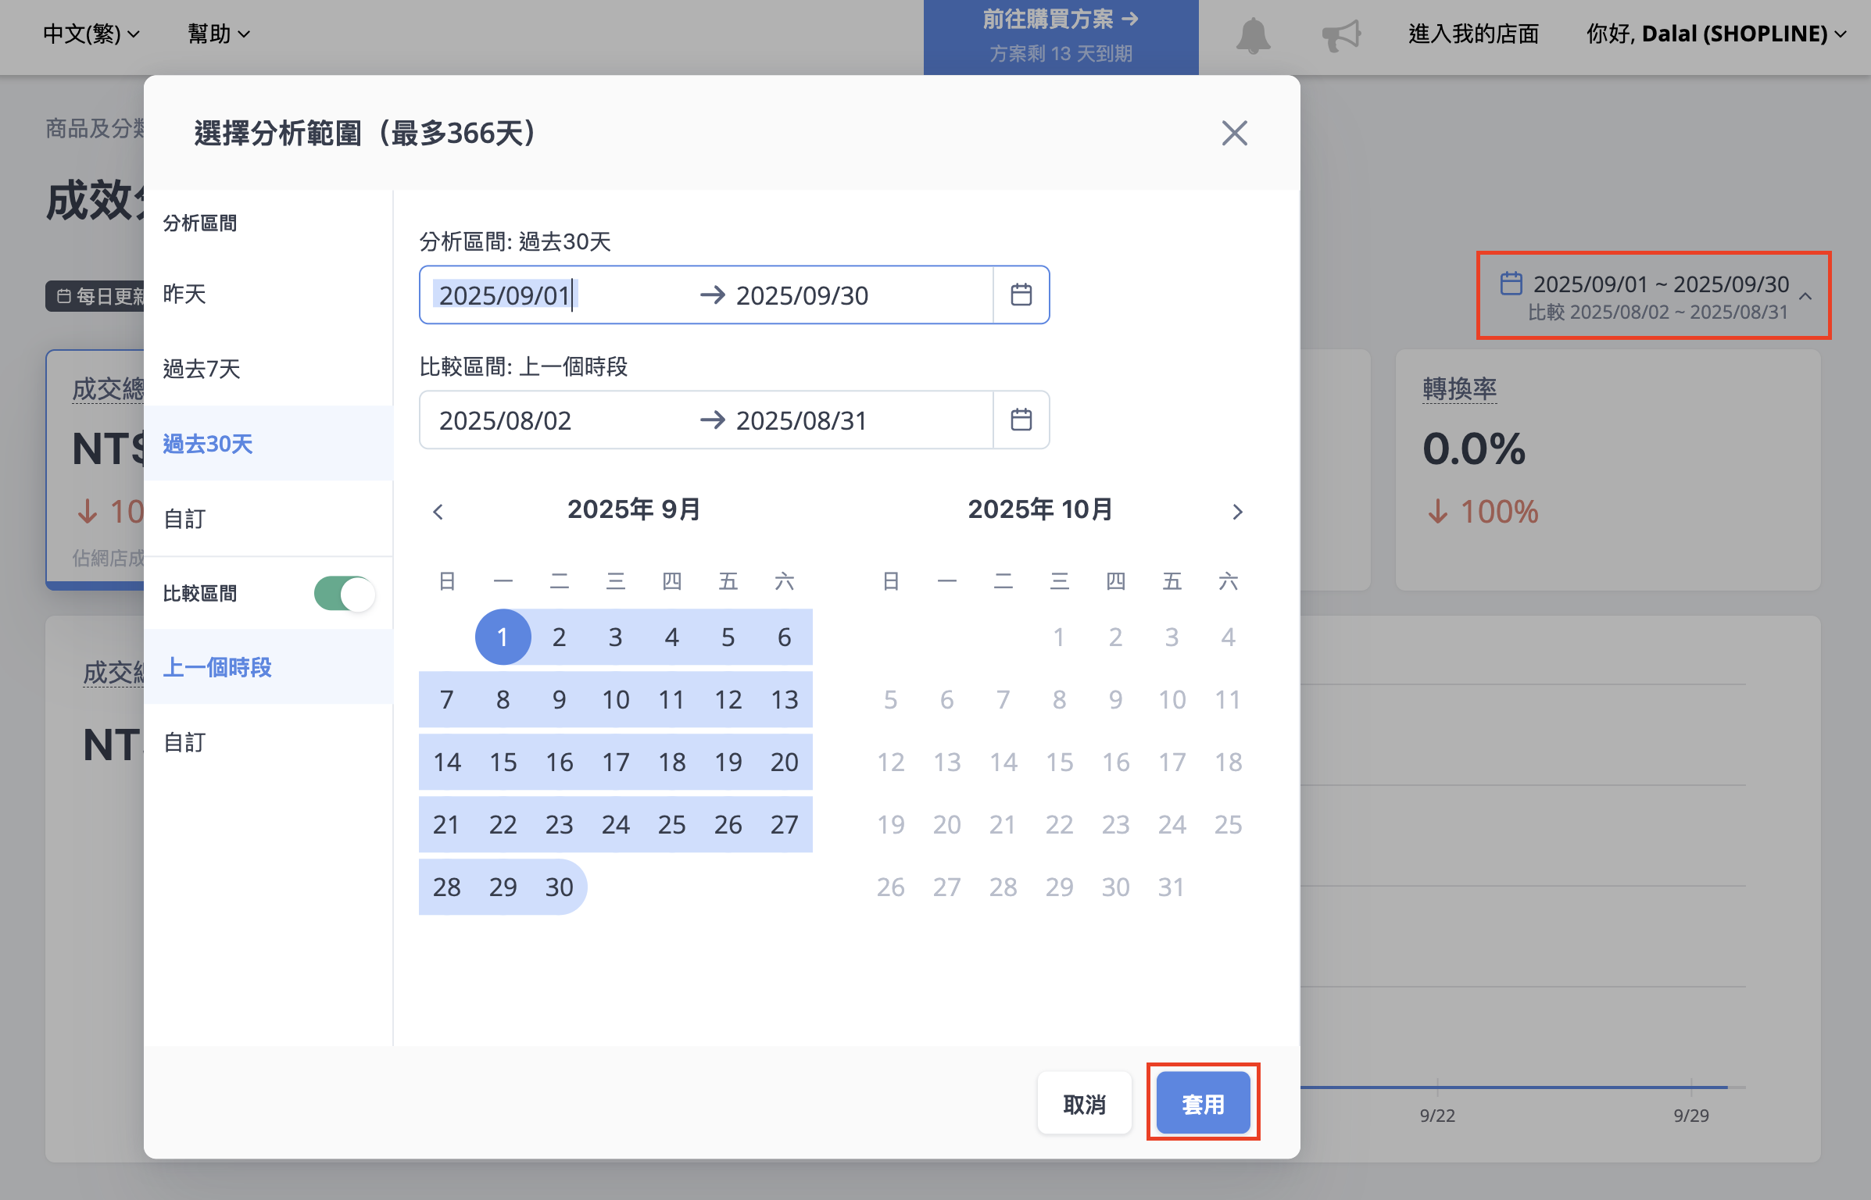Select the 過去30天 range preset

tap(268, 444)
